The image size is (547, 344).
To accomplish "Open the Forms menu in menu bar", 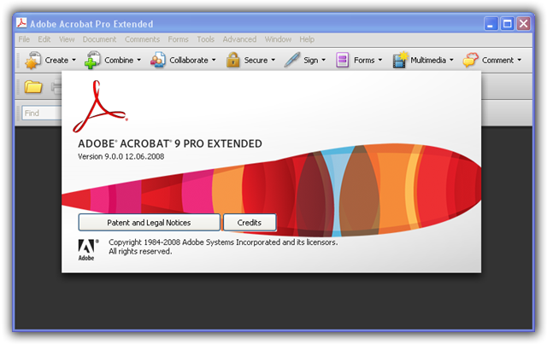I will 179,39.
